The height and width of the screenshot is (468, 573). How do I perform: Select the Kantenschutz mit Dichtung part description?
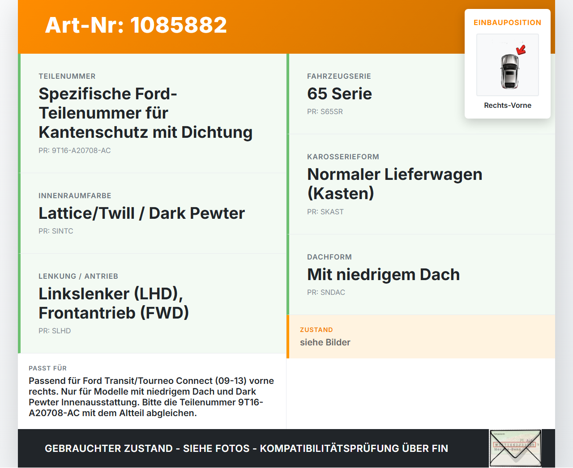click(145, 113)
